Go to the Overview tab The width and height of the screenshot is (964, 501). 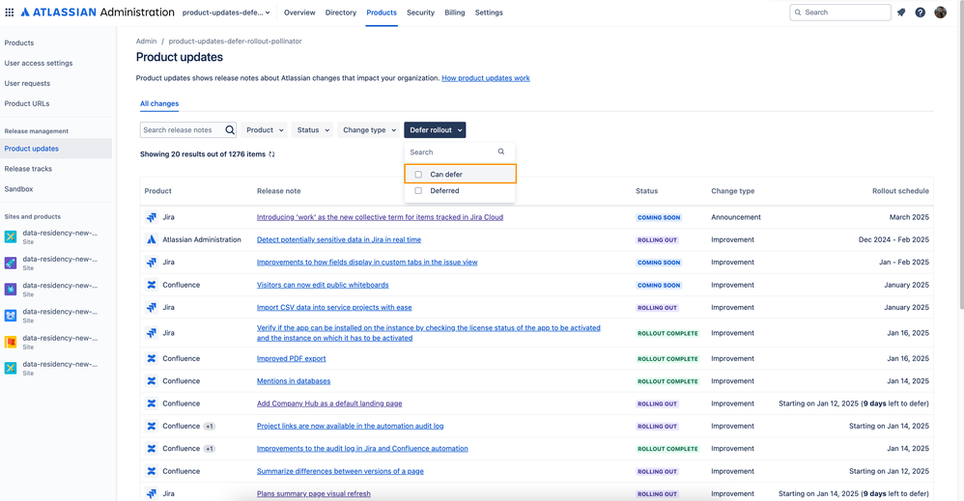click(x=299, y=13)
